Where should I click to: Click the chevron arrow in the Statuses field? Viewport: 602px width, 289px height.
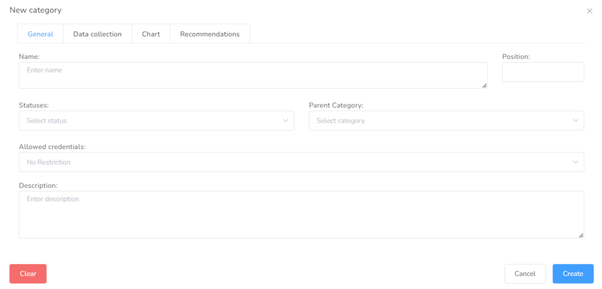(x=286, y=121)
